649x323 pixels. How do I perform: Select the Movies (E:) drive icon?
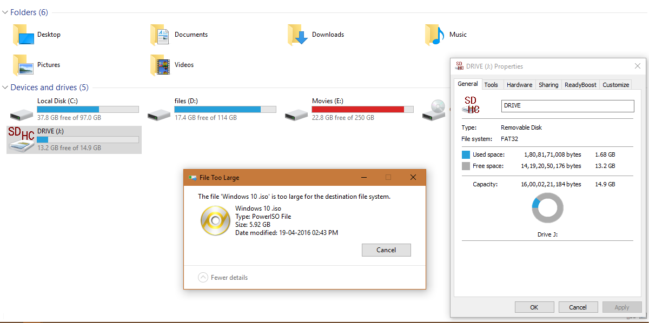(297, 114)
